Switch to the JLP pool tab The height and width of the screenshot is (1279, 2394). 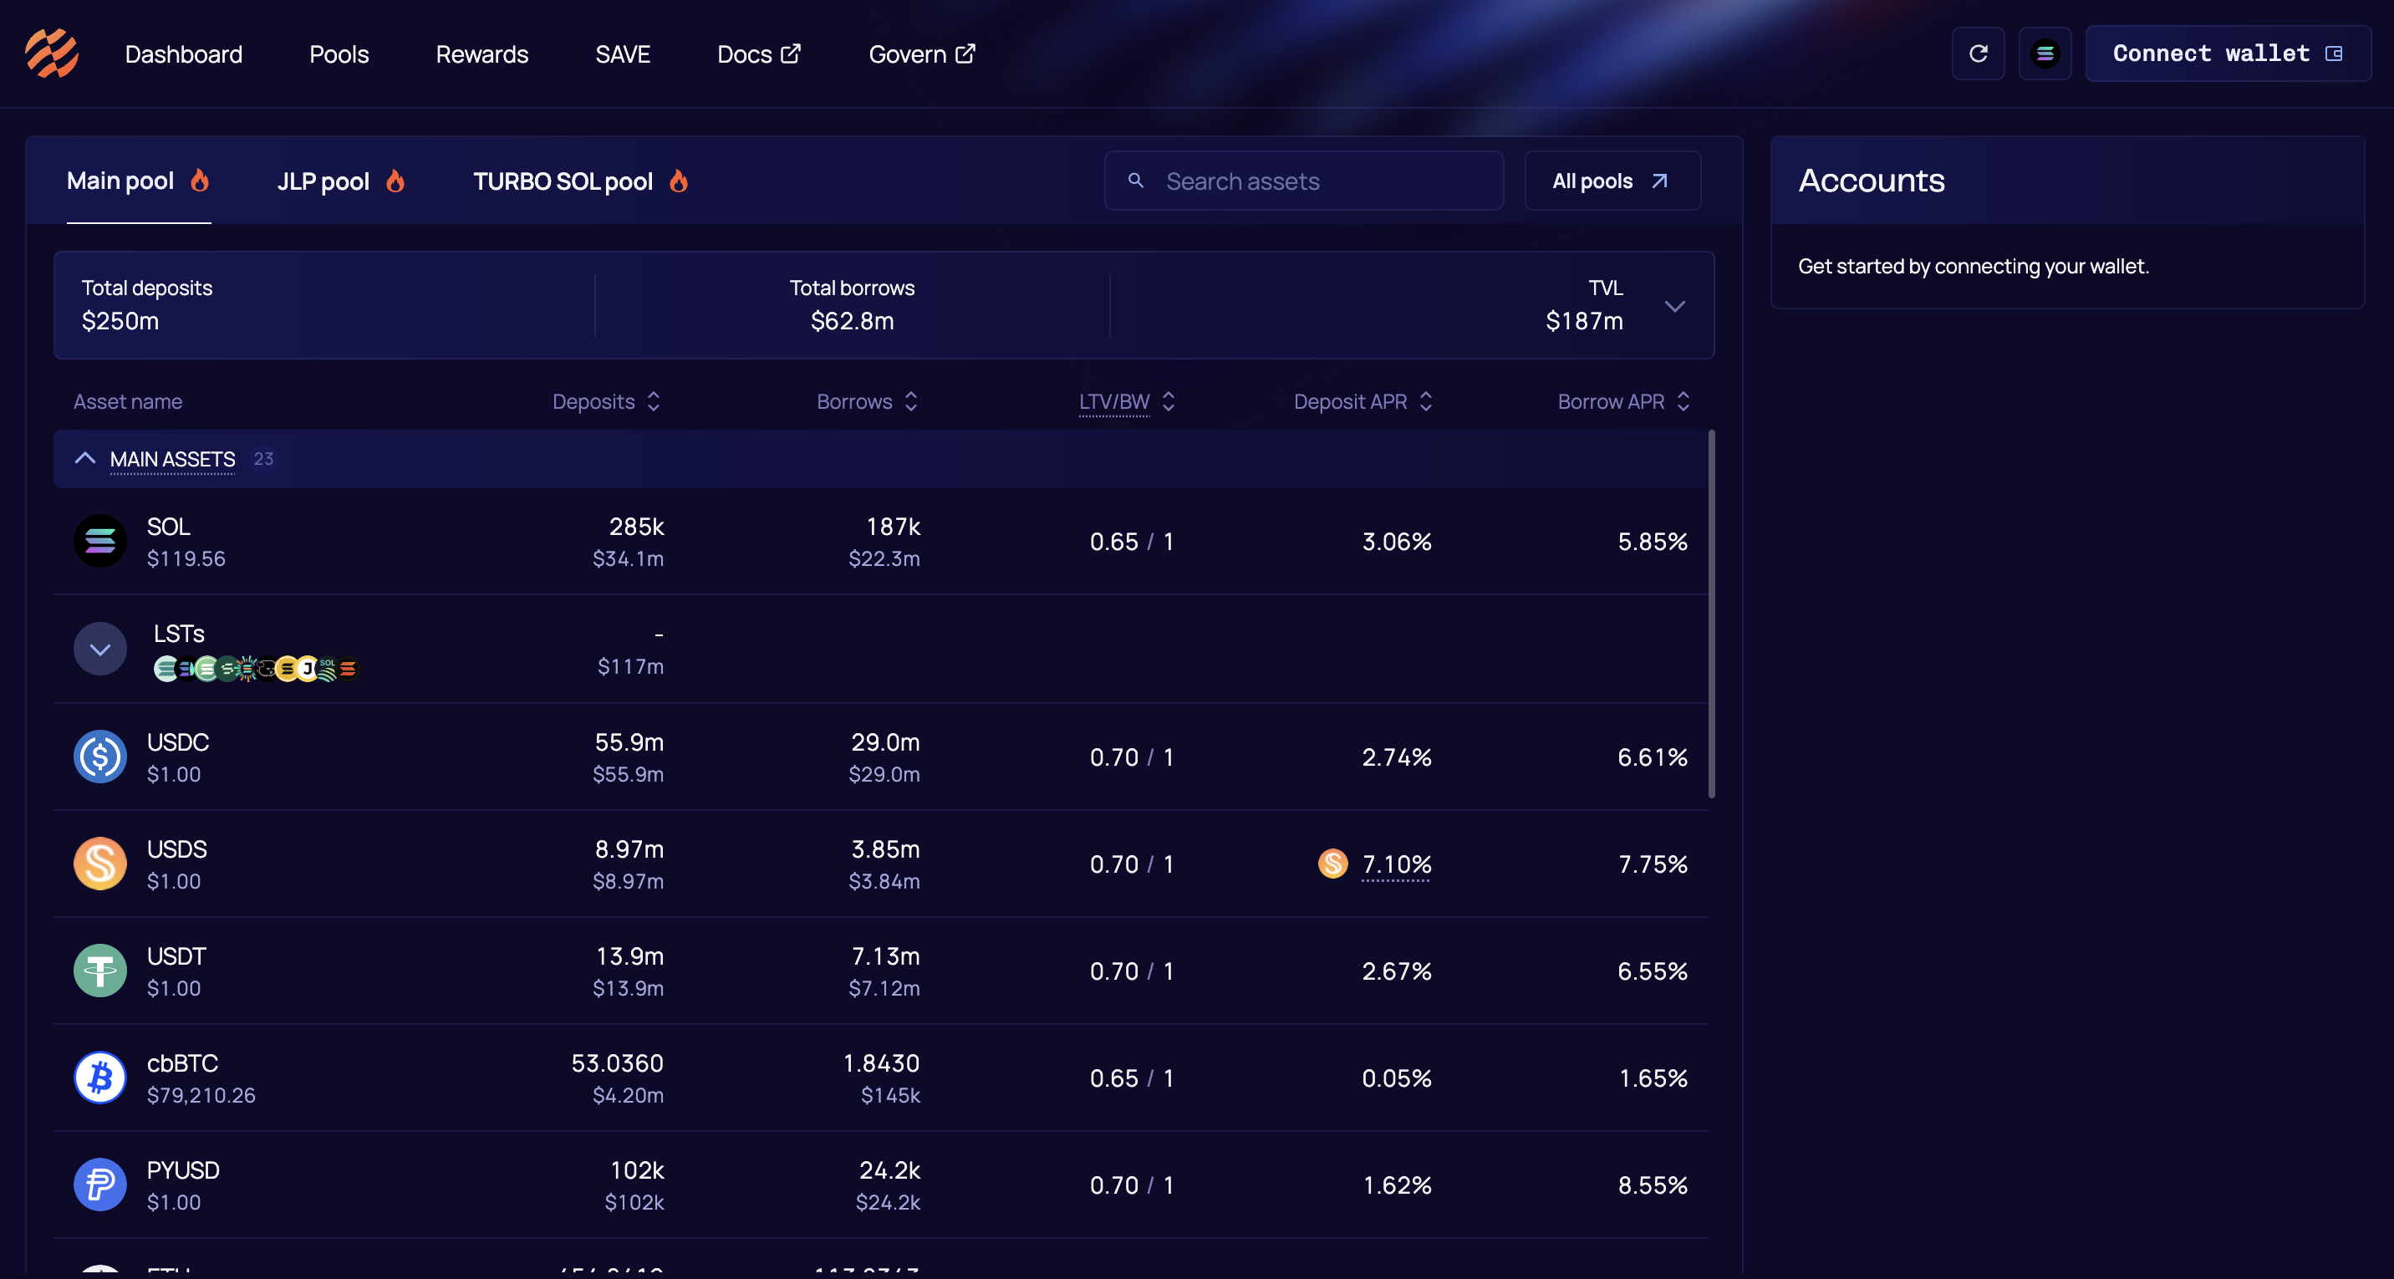pyautogui.click(x=323, y=181)
